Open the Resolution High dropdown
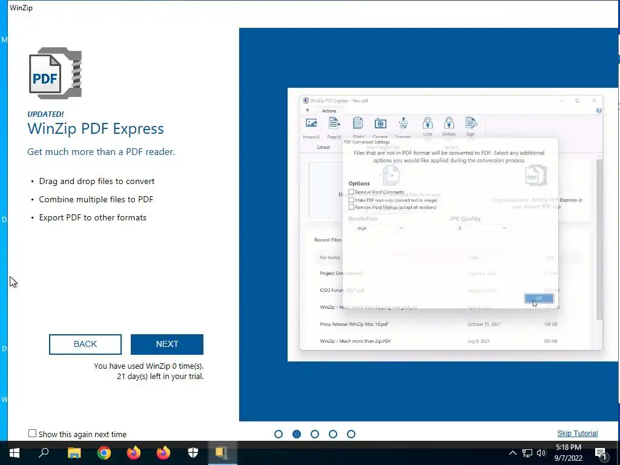The image size is (620, 465). pyautogui.click(x=380, y=228)
